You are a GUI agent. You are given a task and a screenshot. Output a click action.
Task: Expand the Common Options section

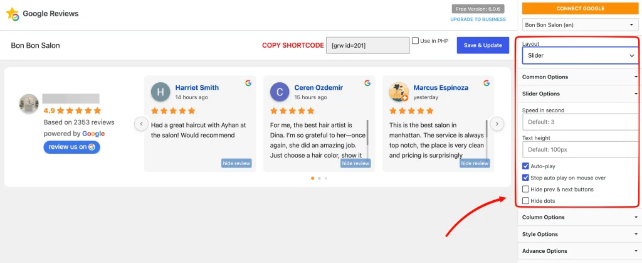pos(580,77)
